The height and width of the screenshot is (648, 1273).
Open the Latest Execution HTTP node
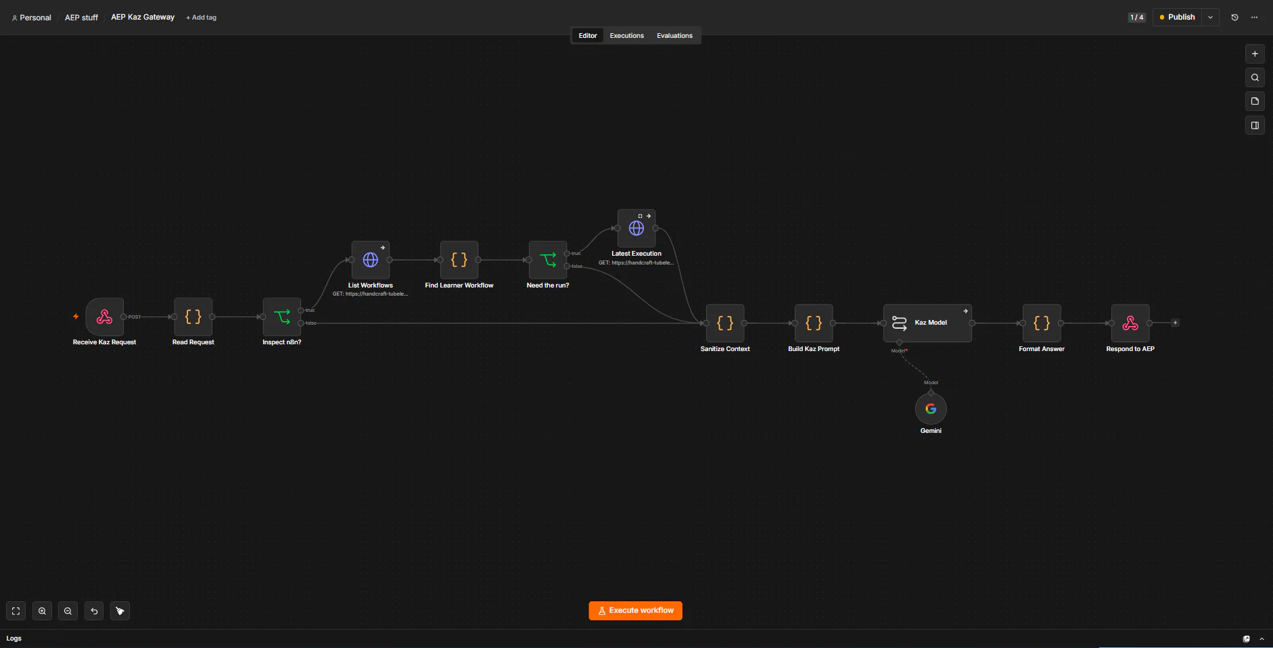(x=636, y=228)
